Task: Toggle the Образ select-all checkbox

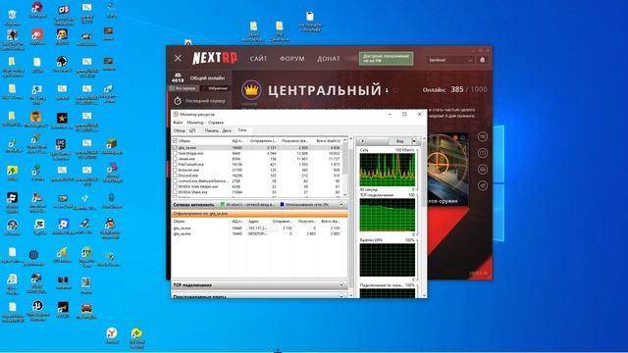Action: 175,141
